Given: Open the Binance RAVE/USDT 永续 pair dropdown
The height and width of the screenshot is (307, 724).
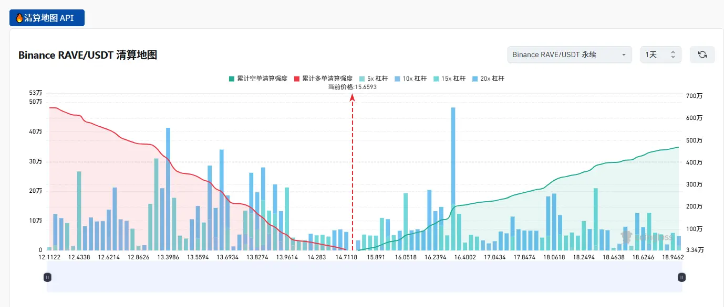Looking at the screenshot, I should click(x=570, y=54).
